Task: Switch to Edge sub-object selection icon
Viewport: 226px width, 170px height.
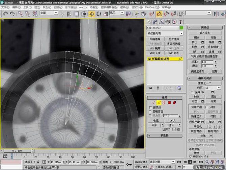Action: (x=159, y=102)
